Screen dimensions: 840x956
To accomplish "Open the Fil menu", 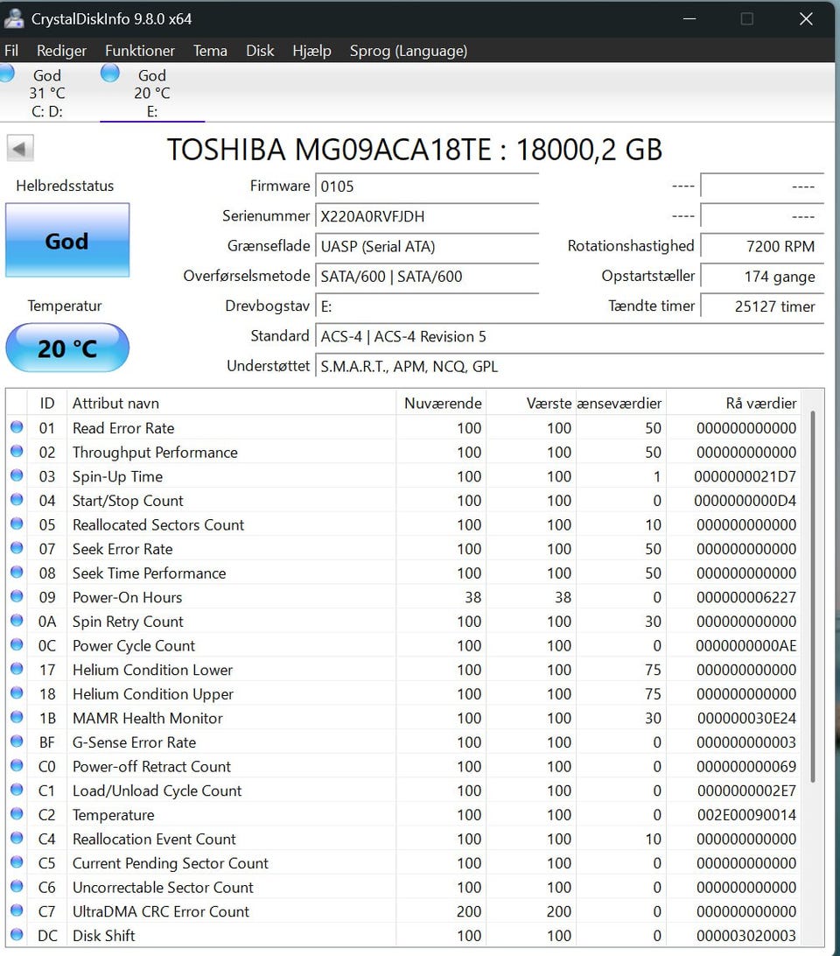I will click(11, 51).
